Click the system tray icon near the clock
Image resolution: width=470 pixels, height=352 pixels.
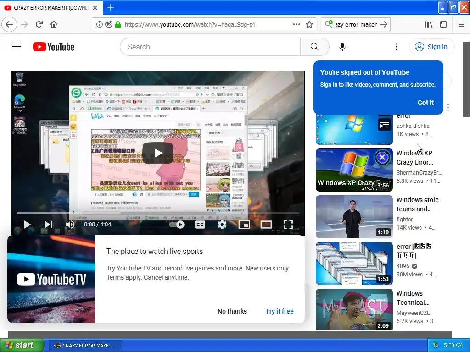click(436, 346)
